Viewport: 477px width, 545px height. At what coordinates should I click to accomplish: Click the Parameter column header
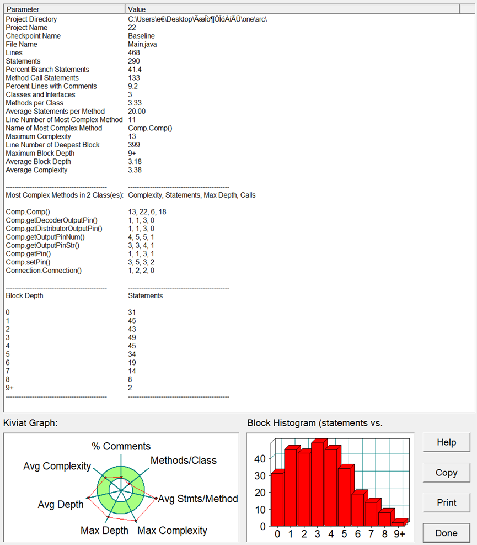coord(64,9)
